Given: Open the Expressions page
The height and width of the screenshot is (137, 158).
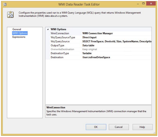Looking at the screenshot, I should pos(19,37).
